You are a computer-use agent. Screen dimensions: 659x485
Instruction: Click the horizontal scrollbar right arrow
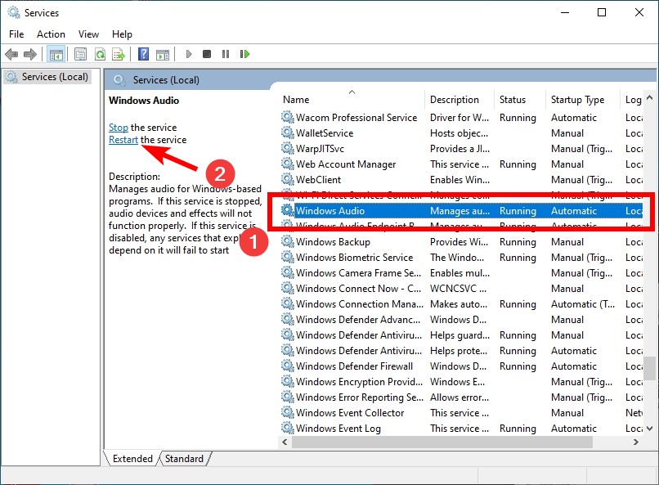636,442
